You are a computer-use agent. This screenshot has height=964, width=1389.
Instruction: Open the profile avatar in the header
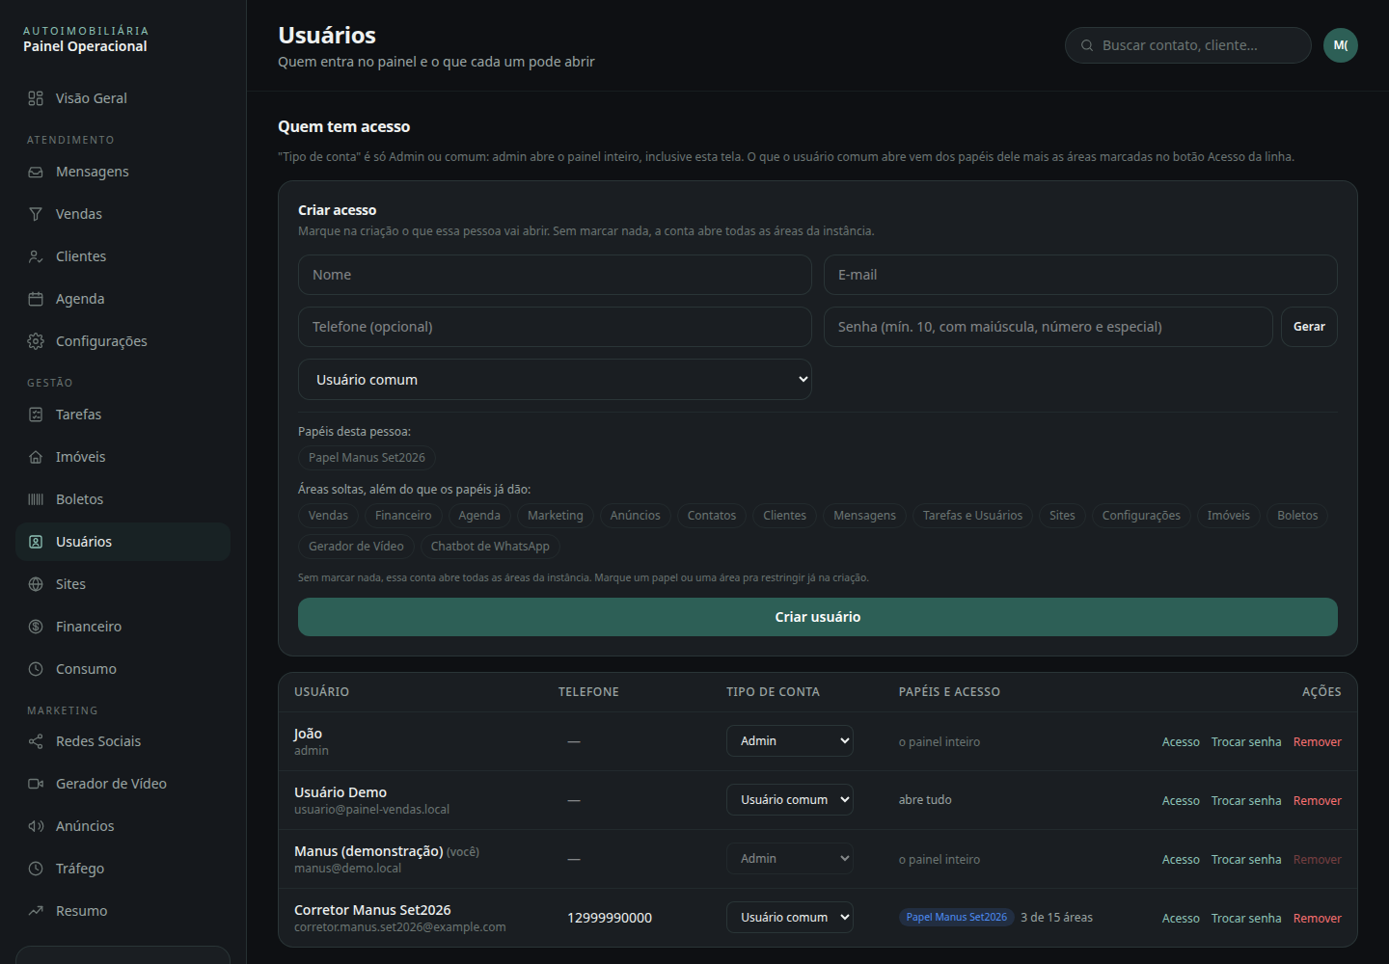point(1341,45)
